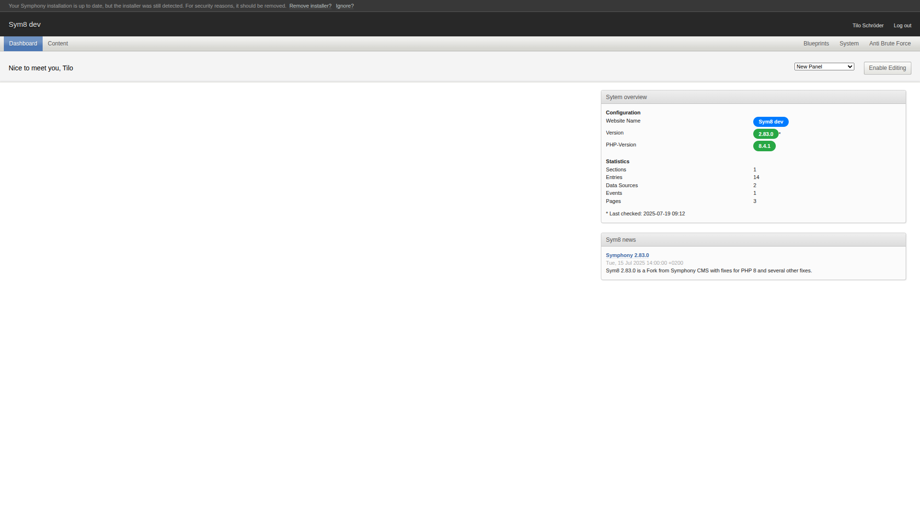Viewport: 920px width, 517px height.
Task: Click the Entries count value 14
Action: [756, 177]
